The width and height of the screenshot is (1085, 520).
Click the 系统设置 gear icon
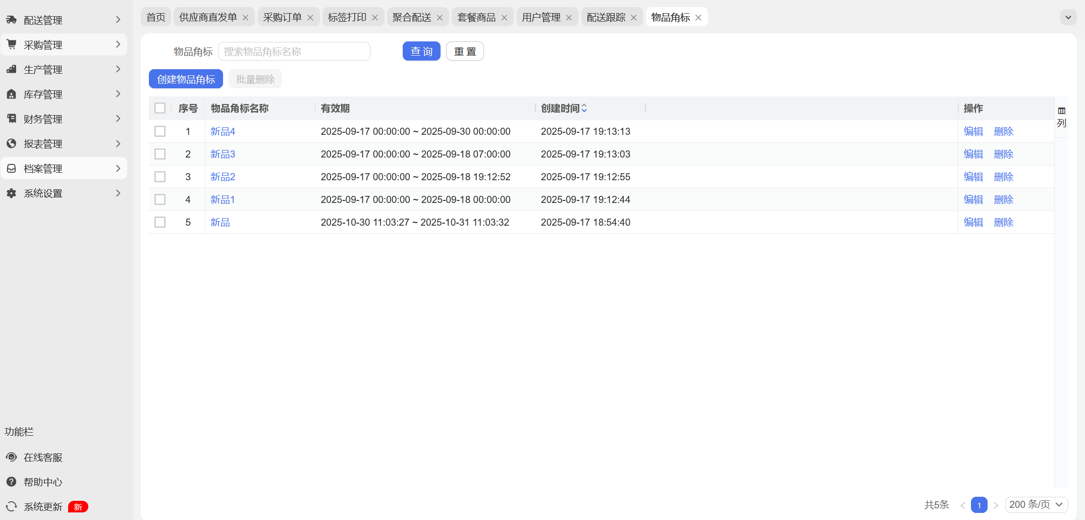pos(11,193)
